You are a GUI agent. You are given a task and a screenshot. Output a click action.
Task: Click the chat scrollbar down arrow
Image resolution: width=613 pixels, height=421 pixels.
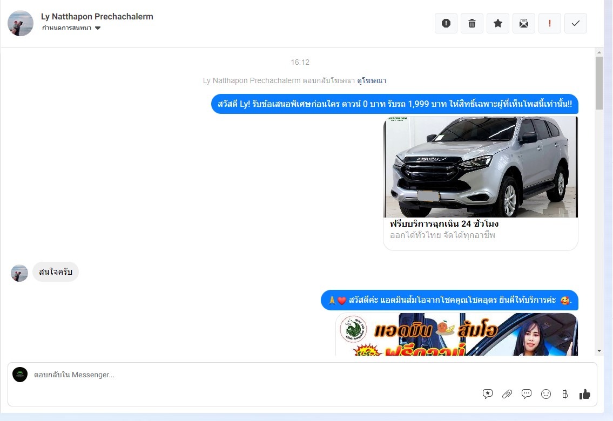click(x=599, y=351)
